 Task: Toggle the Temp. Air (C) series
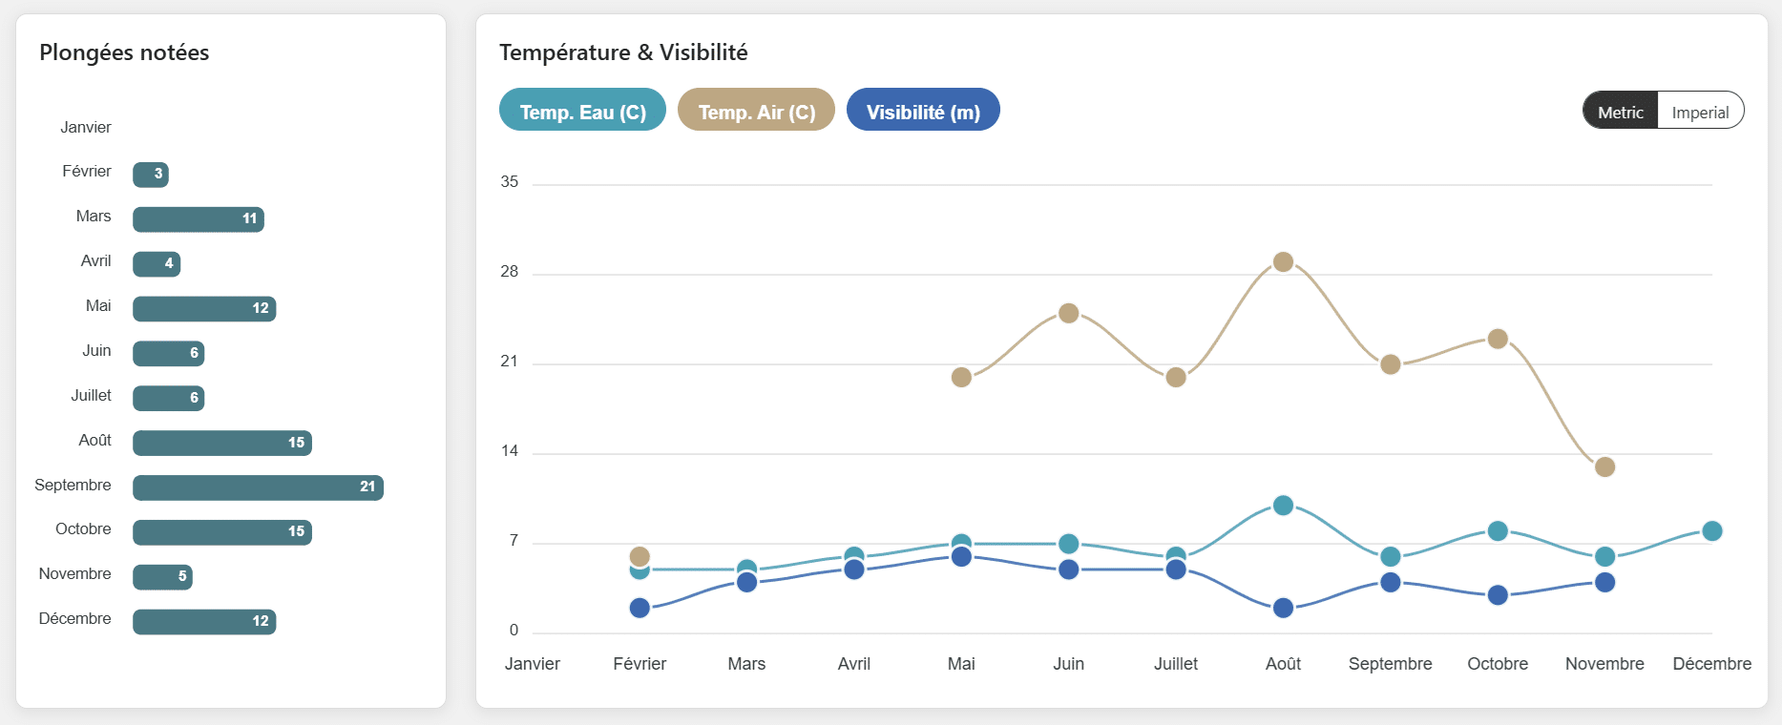point(756,111)
